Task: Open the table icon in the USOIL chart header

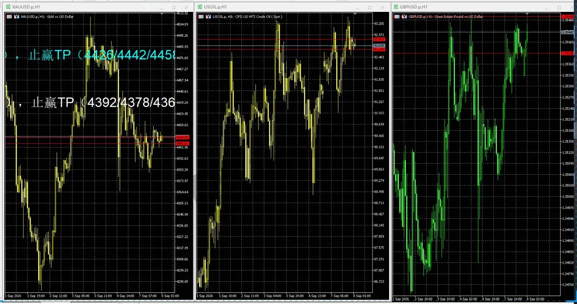Action: (201, 17)
